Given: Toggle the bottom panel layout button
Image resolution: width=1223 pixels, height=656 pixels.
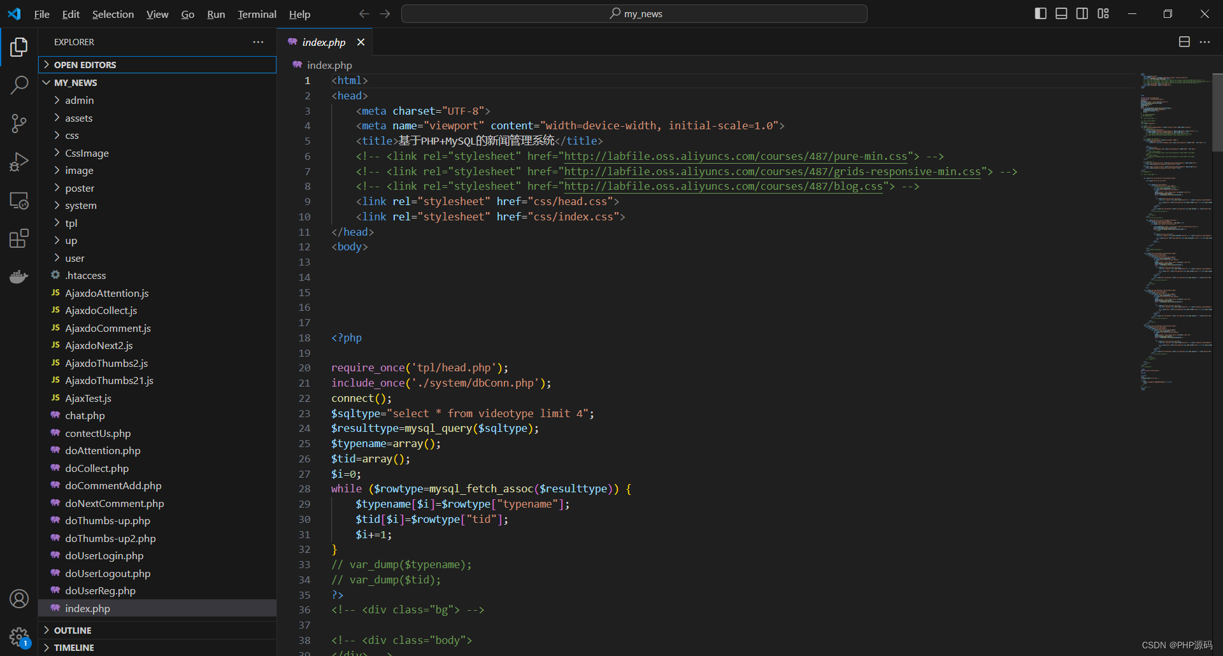Looking at the screenshot, I should 1061,13.
